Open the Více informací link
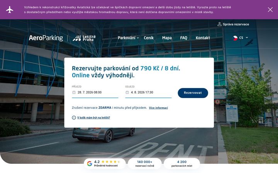This screenshot has height=173, width=278. (158, 108)
